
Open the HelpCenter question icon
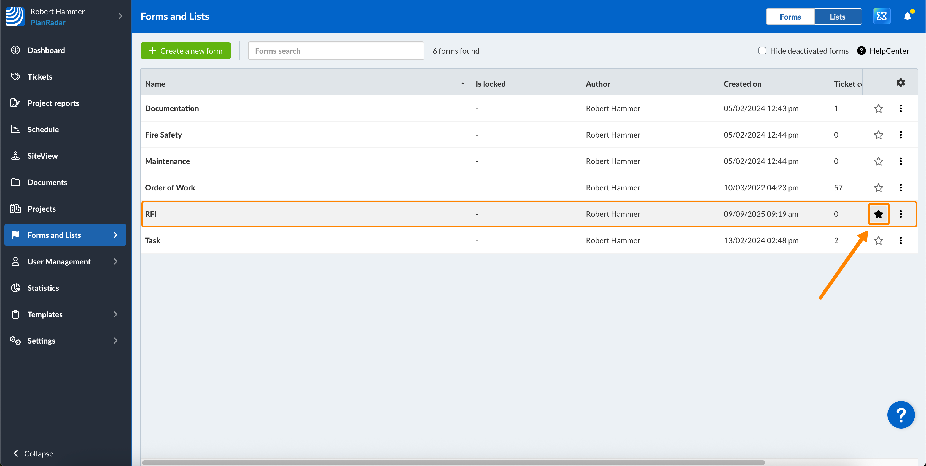click(x=861, y=51)
